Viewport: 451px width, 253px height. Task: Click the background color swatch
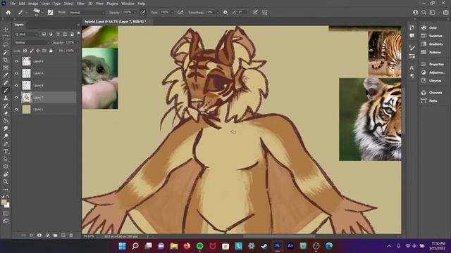tap(7, 205)
